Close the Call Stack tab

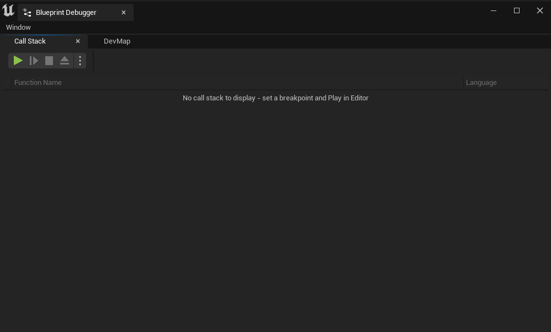click(78, 41)
